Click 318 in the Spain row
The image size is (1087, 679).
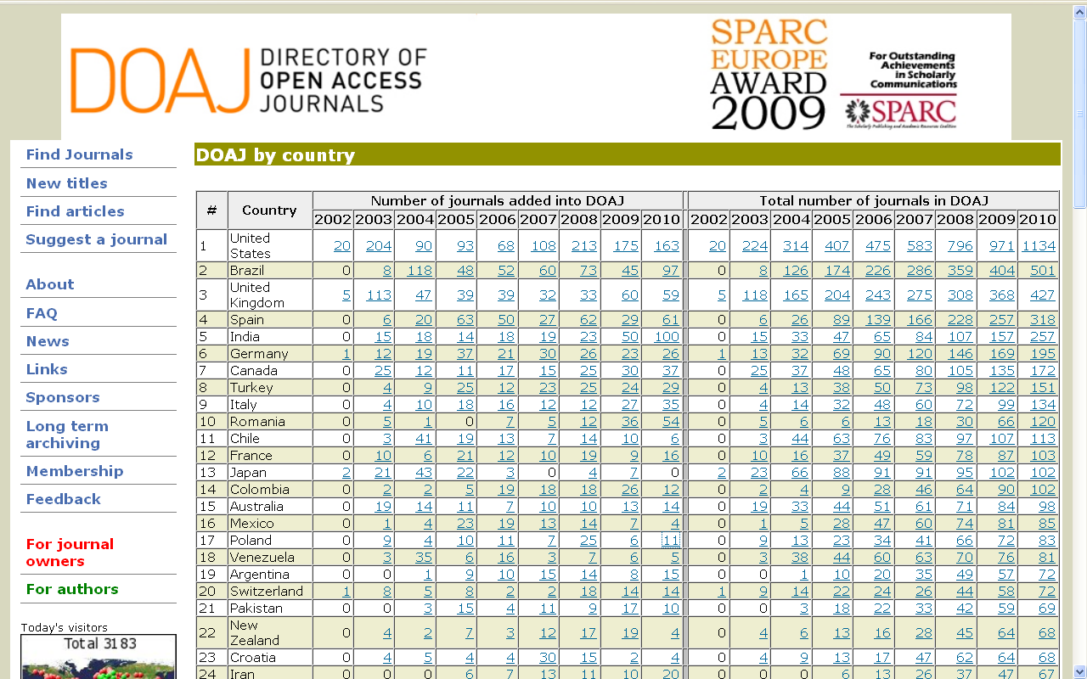pyautogui.click(x=1043, y=320)
